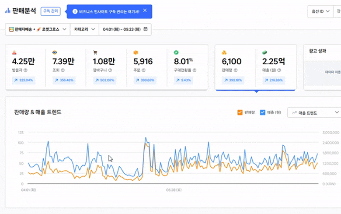Uncheck the 판매량 orange checkbox
341x214 pixels.
tap(240, 112)
